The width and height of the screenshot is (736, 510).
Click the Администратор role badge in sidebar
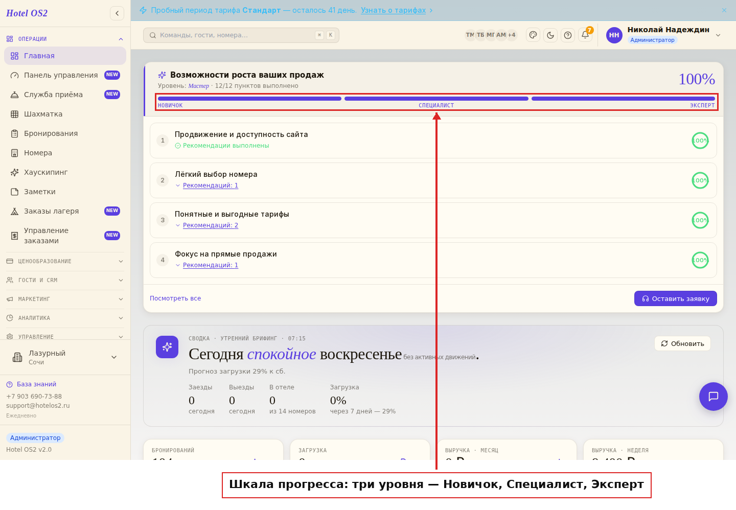(x=35, y=438)
